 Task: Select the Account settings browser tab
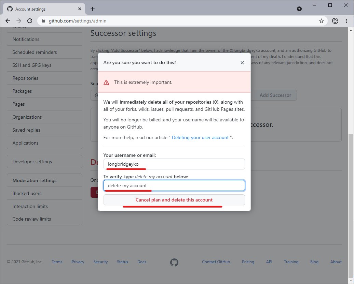(x=44, y=9)
